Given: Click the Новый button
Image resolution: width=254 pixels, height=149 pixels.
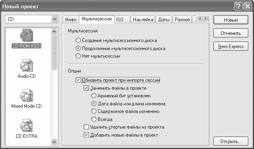Looking at the screenshot, I should (x=231, y=20).
